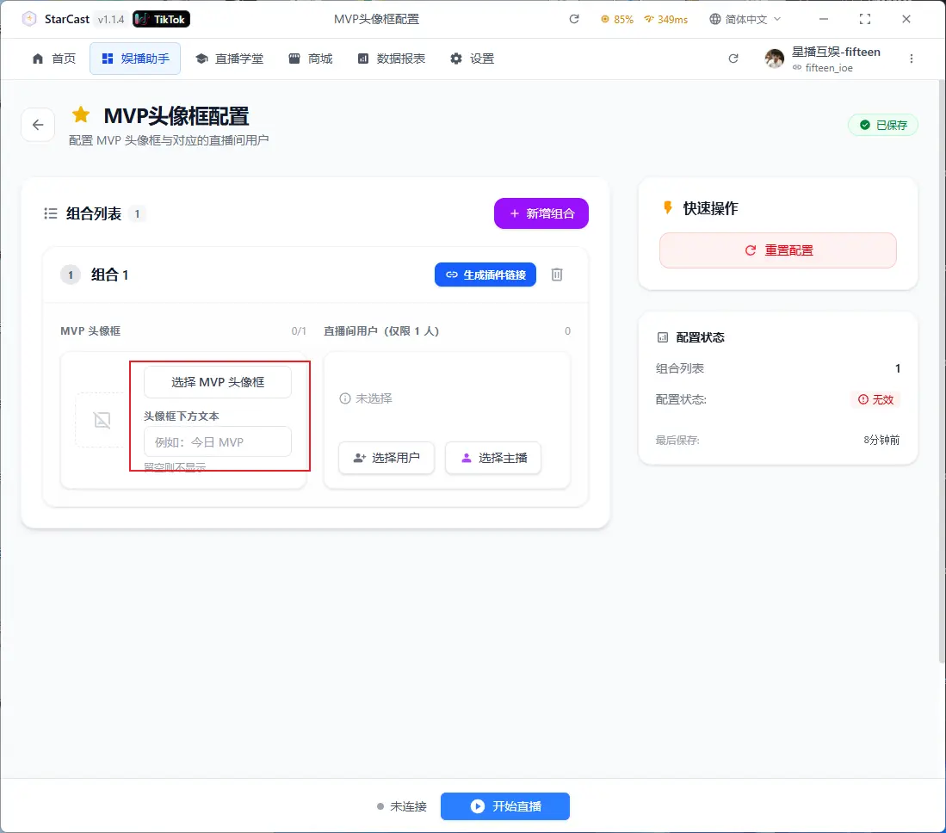Viewport: 946px width, 833px height.
Task: Go to the 商城 tab
Action: click(311, 59)
